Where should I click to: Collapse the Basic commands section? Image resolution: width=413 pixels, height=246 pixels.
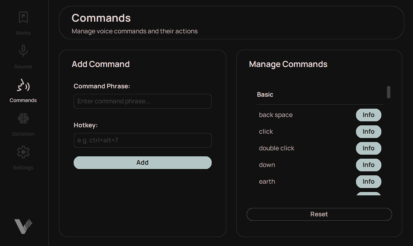coord(265,94)
